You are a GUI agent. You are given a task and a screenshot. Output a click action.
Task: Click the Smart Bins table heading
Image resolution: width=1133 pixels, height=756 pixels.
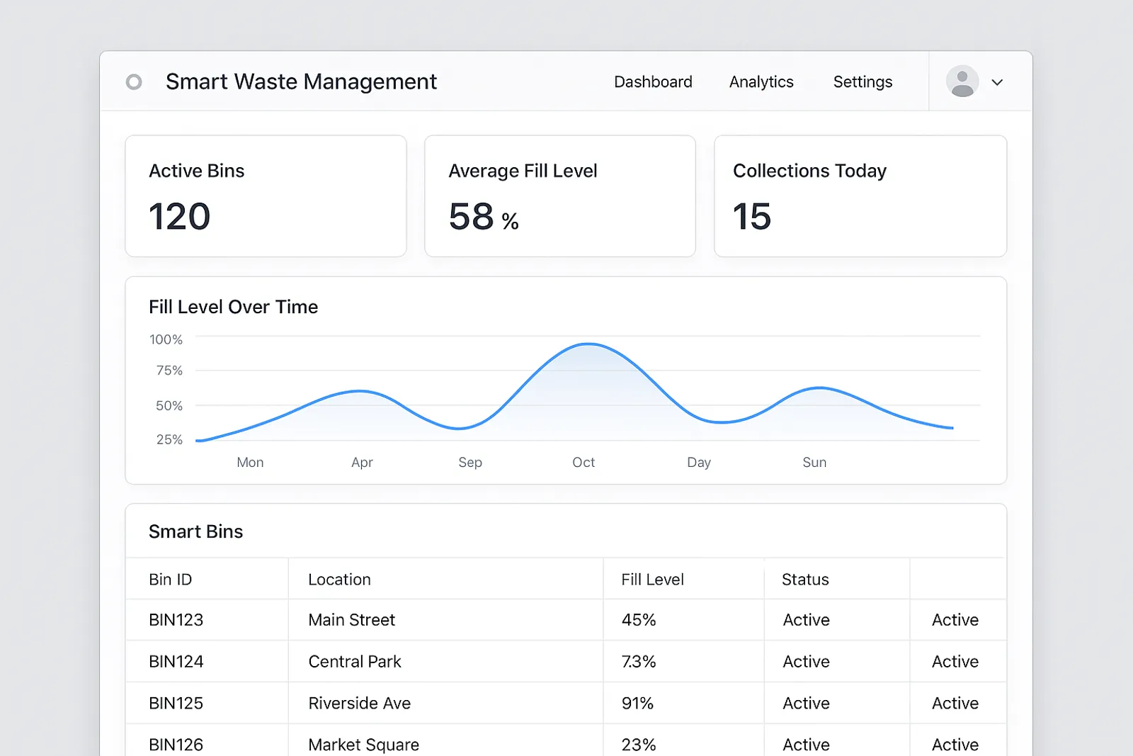pos(195,531)
